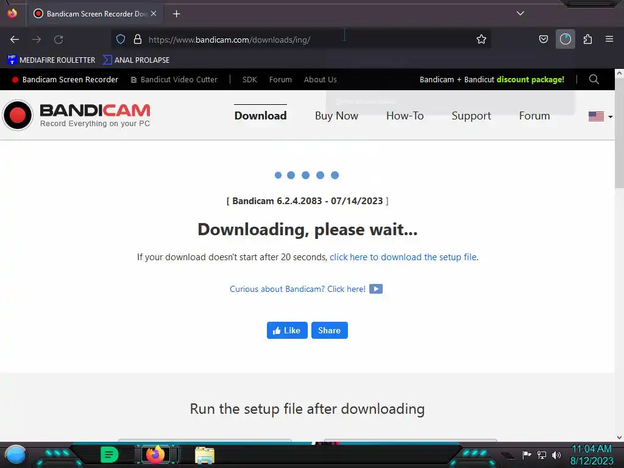Expand the US flag language dropdown
This screenshot has width=624, height=468.
(x=600, y=116)
